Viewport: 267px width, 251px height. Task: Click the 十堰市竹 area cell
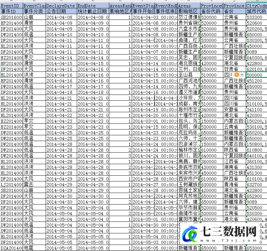(189, 115)
